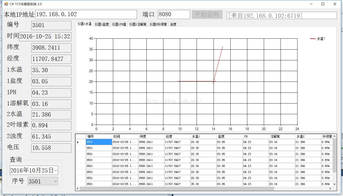
Task: Click the grid vertical scrollbar down arrow
Action: (x=335, y=184)
